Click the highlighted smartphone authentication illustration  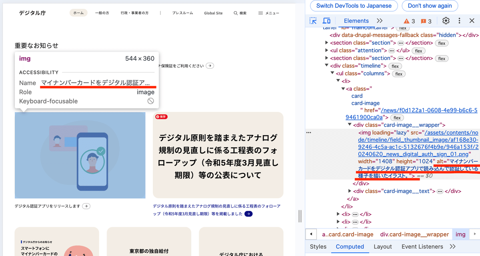(80, 155)
